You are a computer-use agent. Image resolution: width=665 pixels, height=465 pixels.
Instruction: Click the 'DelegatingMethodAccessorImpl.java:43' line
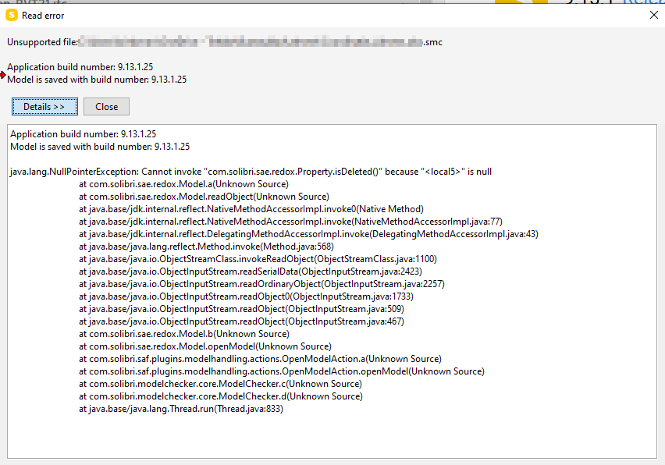[308, 234]
